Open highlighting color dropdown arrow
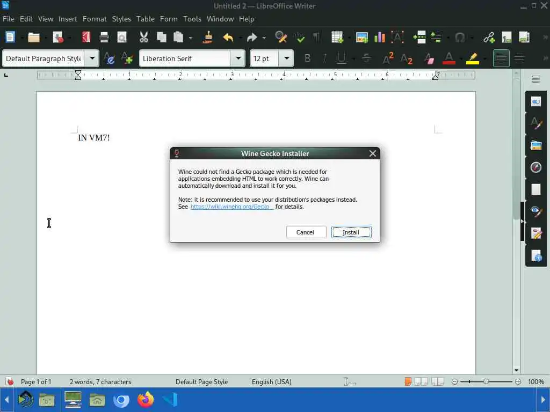This screenshot has height=412, width=550. [485, 58]
